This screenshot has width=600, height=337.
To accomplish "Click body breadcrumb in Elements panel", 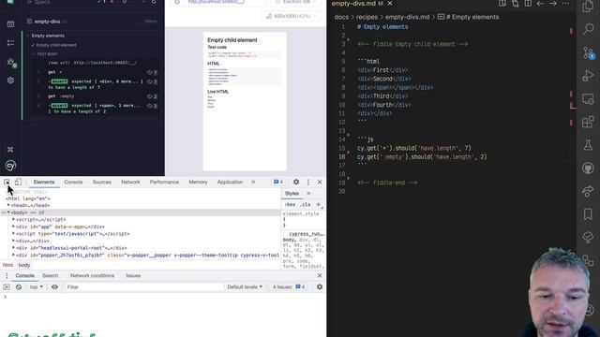I will 24,265.
